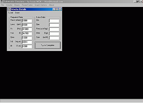Close the Subwoofer Simulator main window
The height and width of the screenshot is (103, 143).
pyautogui.click(x=141, y=1)
